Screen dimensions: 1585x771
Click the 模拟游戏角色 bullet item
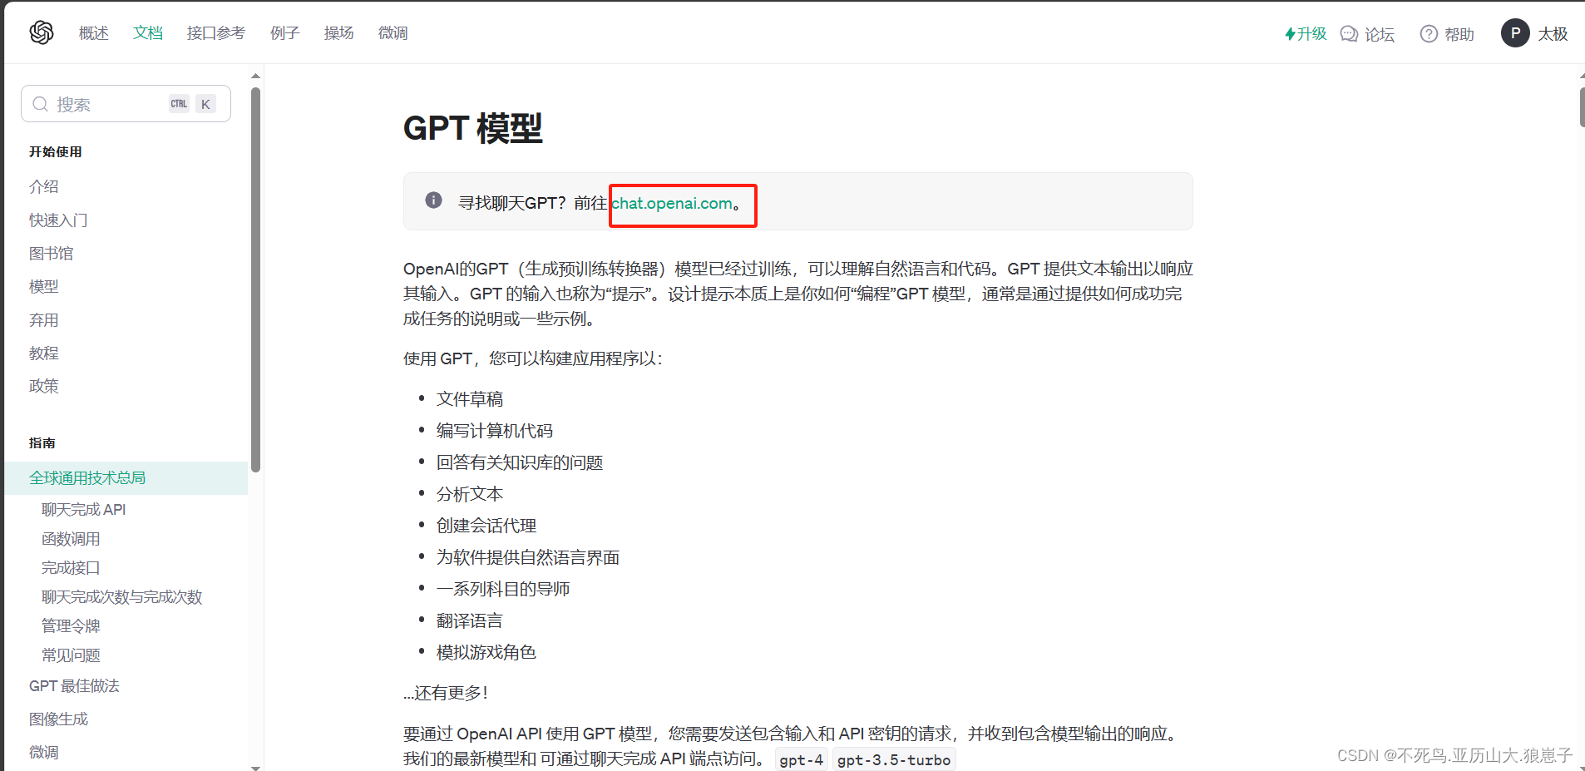pos(486,652)
